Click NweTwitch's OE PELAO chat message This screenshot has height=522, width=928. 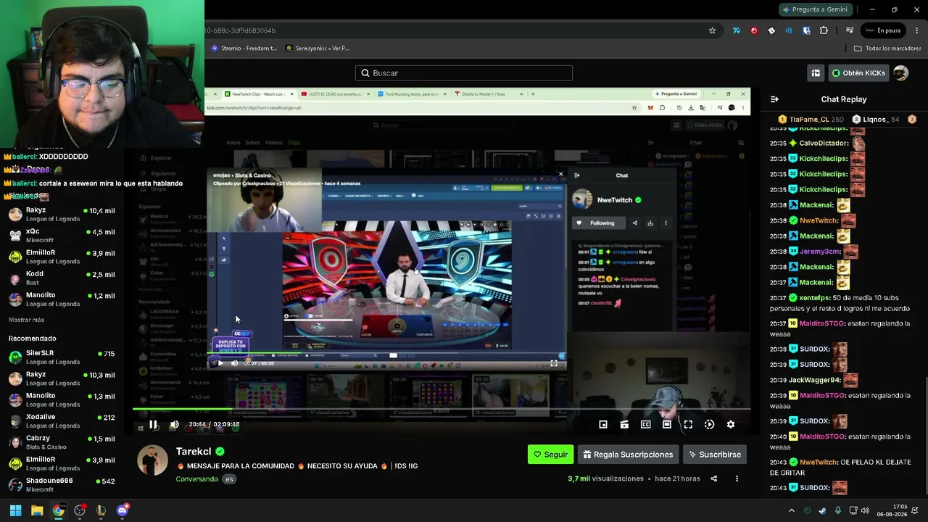click(840, 467)
